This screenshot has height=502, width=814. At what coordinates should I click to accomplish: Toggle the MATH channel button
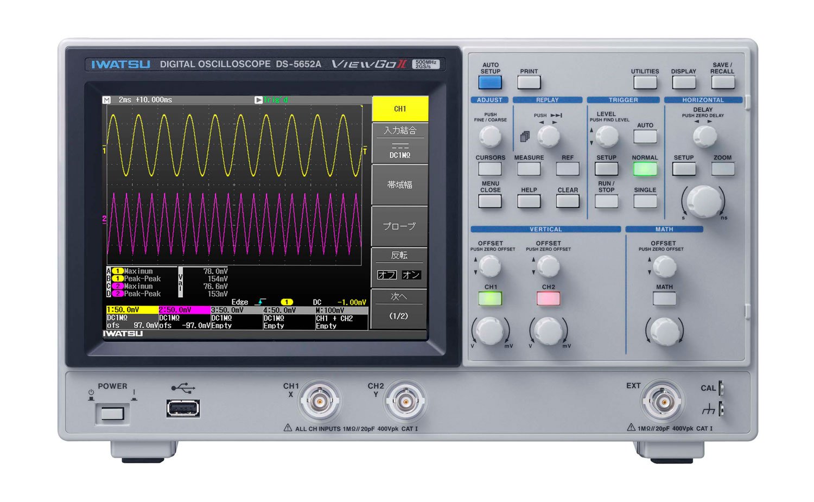click(x=664, y=298)
